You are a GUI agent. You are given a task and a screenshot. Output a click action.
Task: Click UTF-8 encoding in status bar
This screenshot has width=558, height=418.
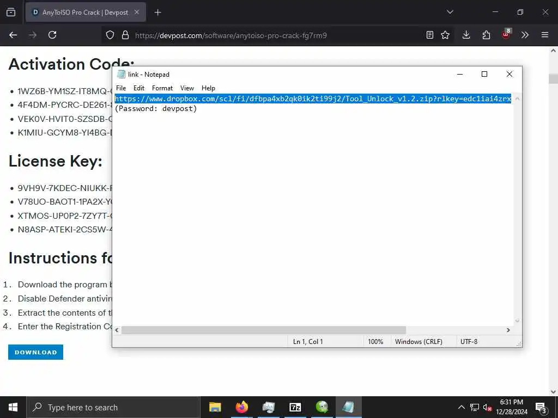click(x=469, y=342)
